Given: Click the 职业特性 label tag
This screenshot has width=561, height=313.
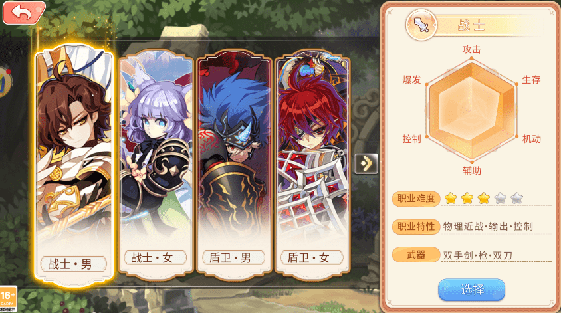Looking at the screenshot, I should click(x=415, y=227).
